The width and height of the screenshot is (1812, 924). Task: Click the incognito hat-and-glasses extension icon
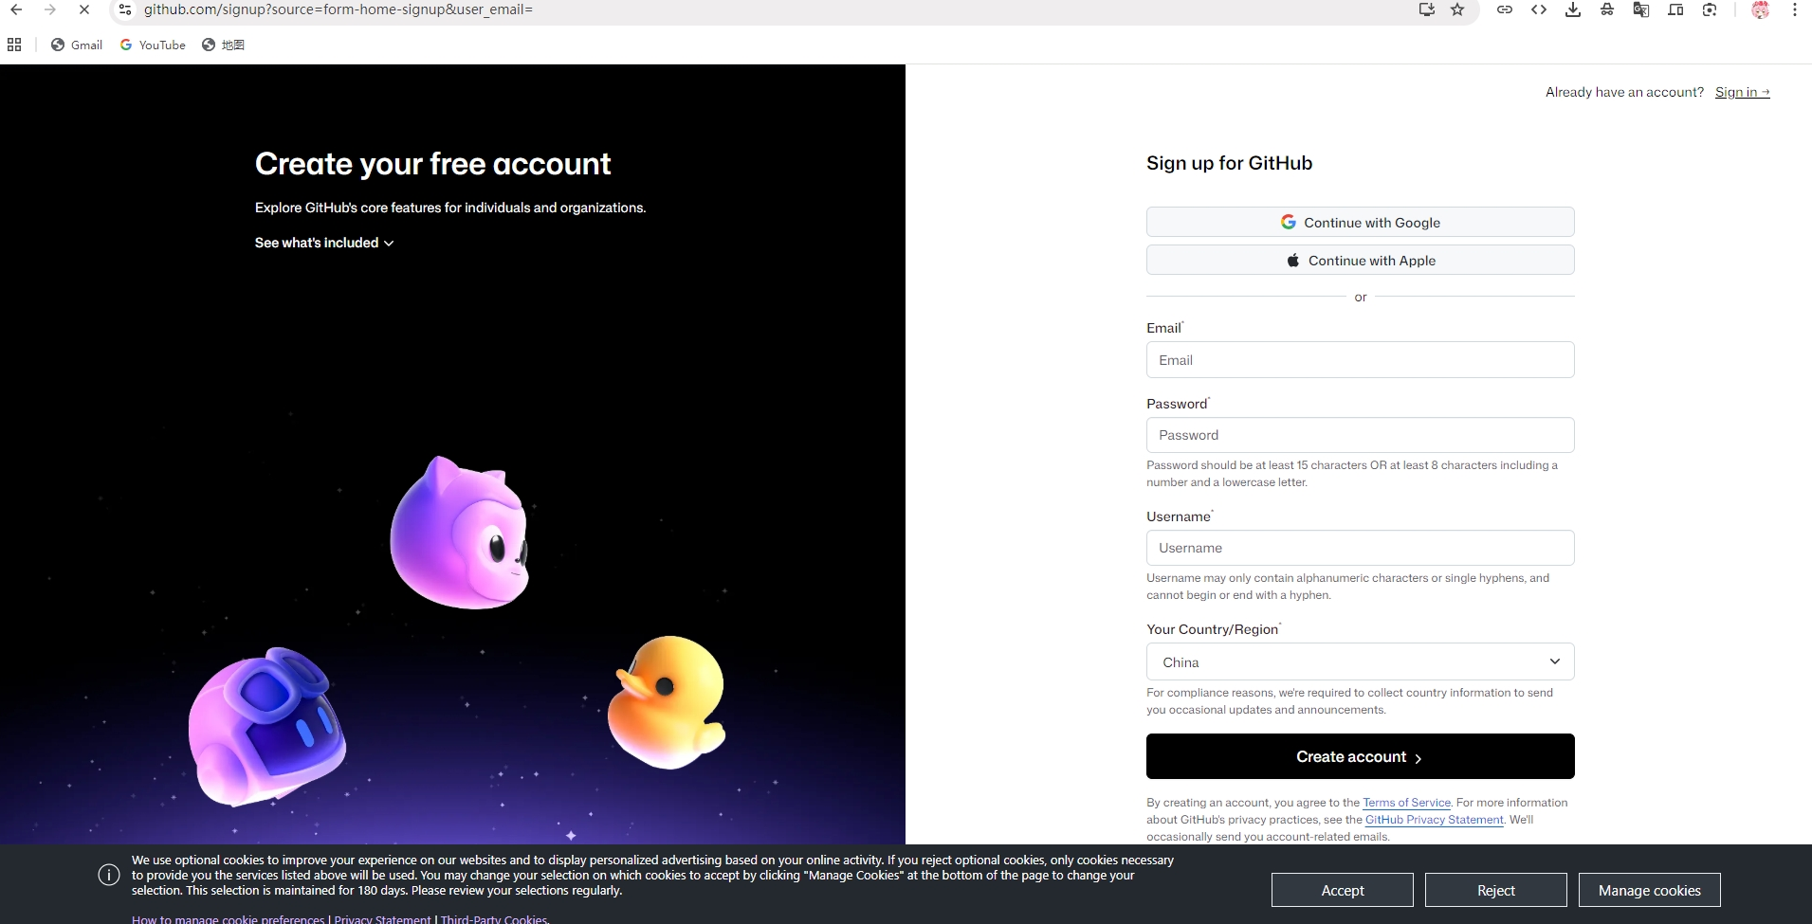coord(1607,9)
